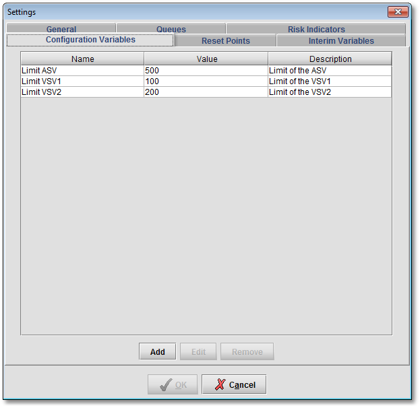Switch to the General tab
This screenshot has height=408, width=420.
tap(61, 30)
